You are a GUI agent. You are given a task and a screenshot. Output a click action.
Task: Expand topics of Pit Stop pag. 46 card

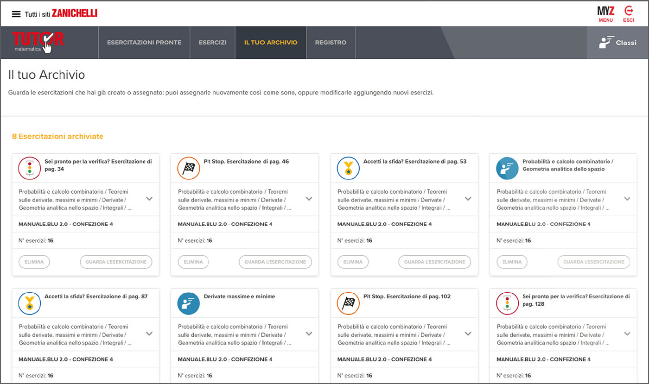[309, 199]
